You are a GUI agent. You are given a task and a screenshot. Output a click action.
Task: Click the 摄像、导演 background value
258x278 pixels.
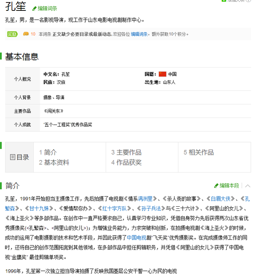[x=54, y=98]
